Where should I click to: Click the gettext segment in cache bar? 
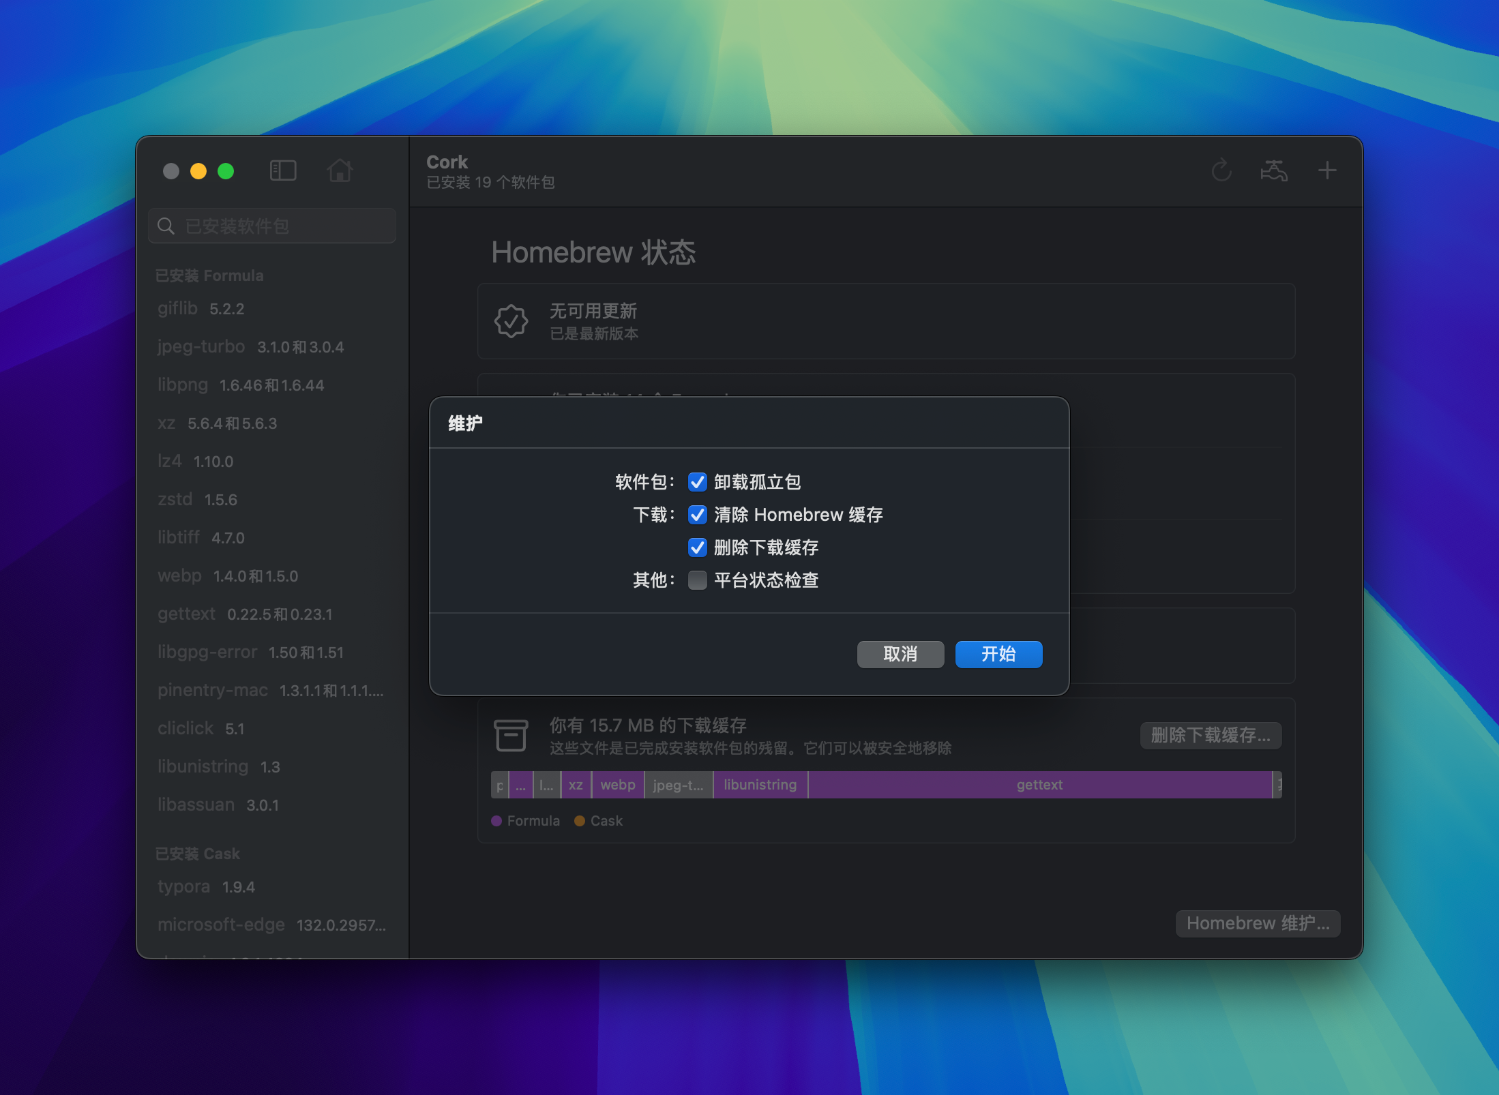(1039, 785)
